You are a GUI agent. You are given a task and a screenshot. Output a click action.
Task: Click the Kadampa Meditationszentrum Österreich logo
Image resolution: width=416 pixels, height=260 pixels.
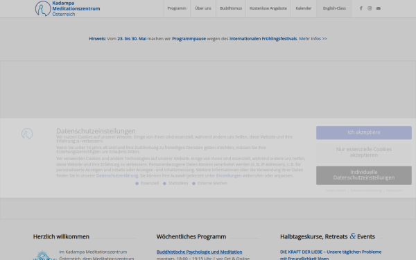coord(68,8)
